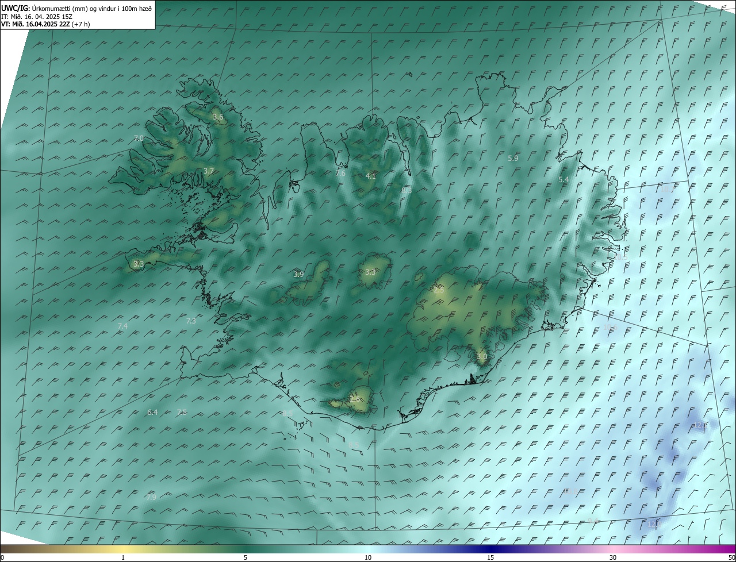Click the map title 'Úrkomumætti (mm) og vindur í 100m hæð'
The image size is (736, 562).
pos(91,8)
